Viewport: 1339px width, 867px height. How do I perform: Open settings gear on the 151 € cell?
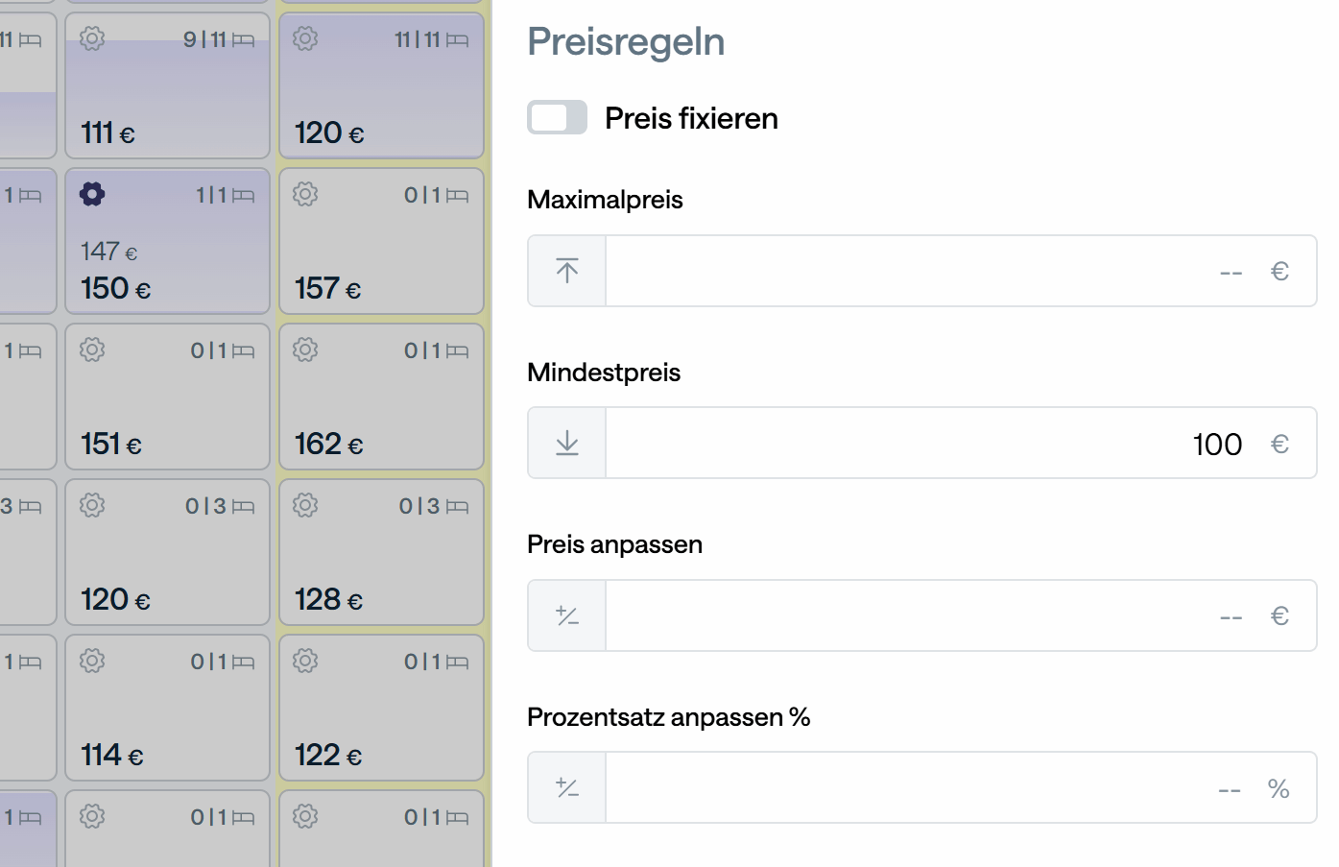92,349
